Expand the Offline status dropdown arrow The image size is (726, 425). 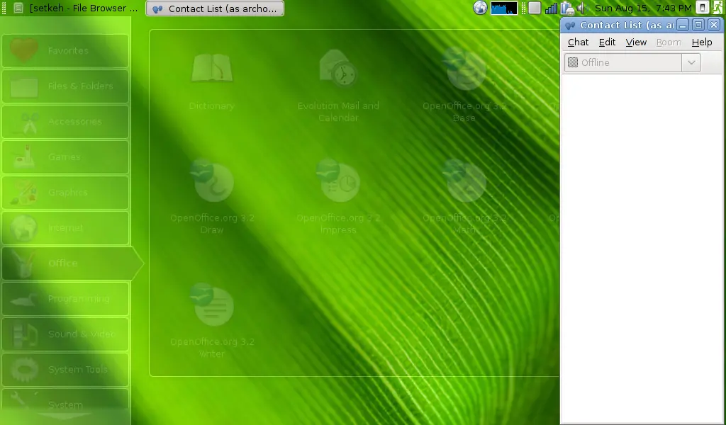(x=691, y=62)
